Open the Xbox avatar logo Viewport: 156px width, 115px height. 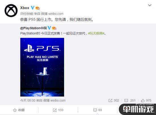click(x=11, y=11)
